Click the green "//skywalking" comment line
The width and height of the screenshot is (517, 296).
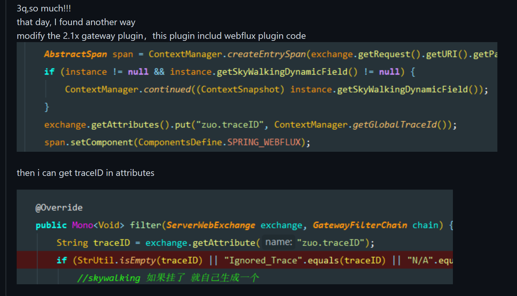point(168,278)
